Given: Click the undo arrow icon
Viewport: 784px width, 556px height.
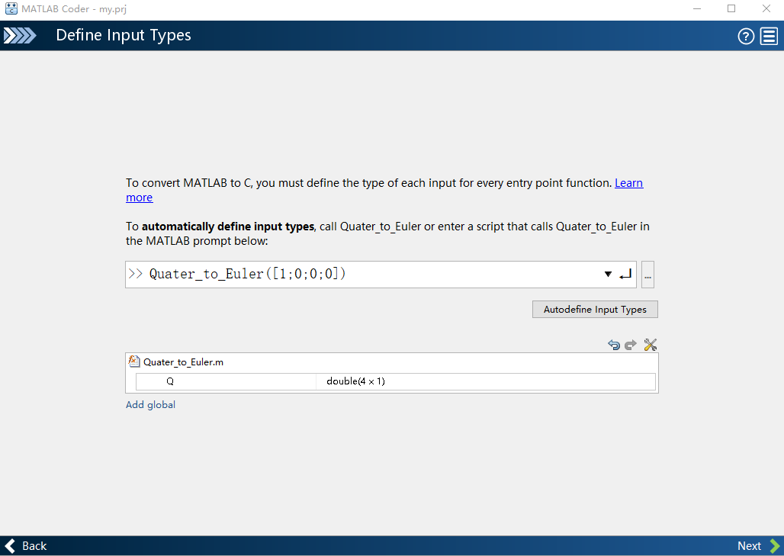Looking at the screenshot, I should (614, 345).
